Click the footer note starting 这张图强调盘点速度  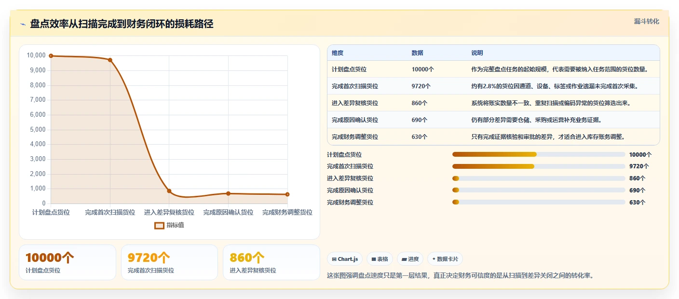(460, 276)
